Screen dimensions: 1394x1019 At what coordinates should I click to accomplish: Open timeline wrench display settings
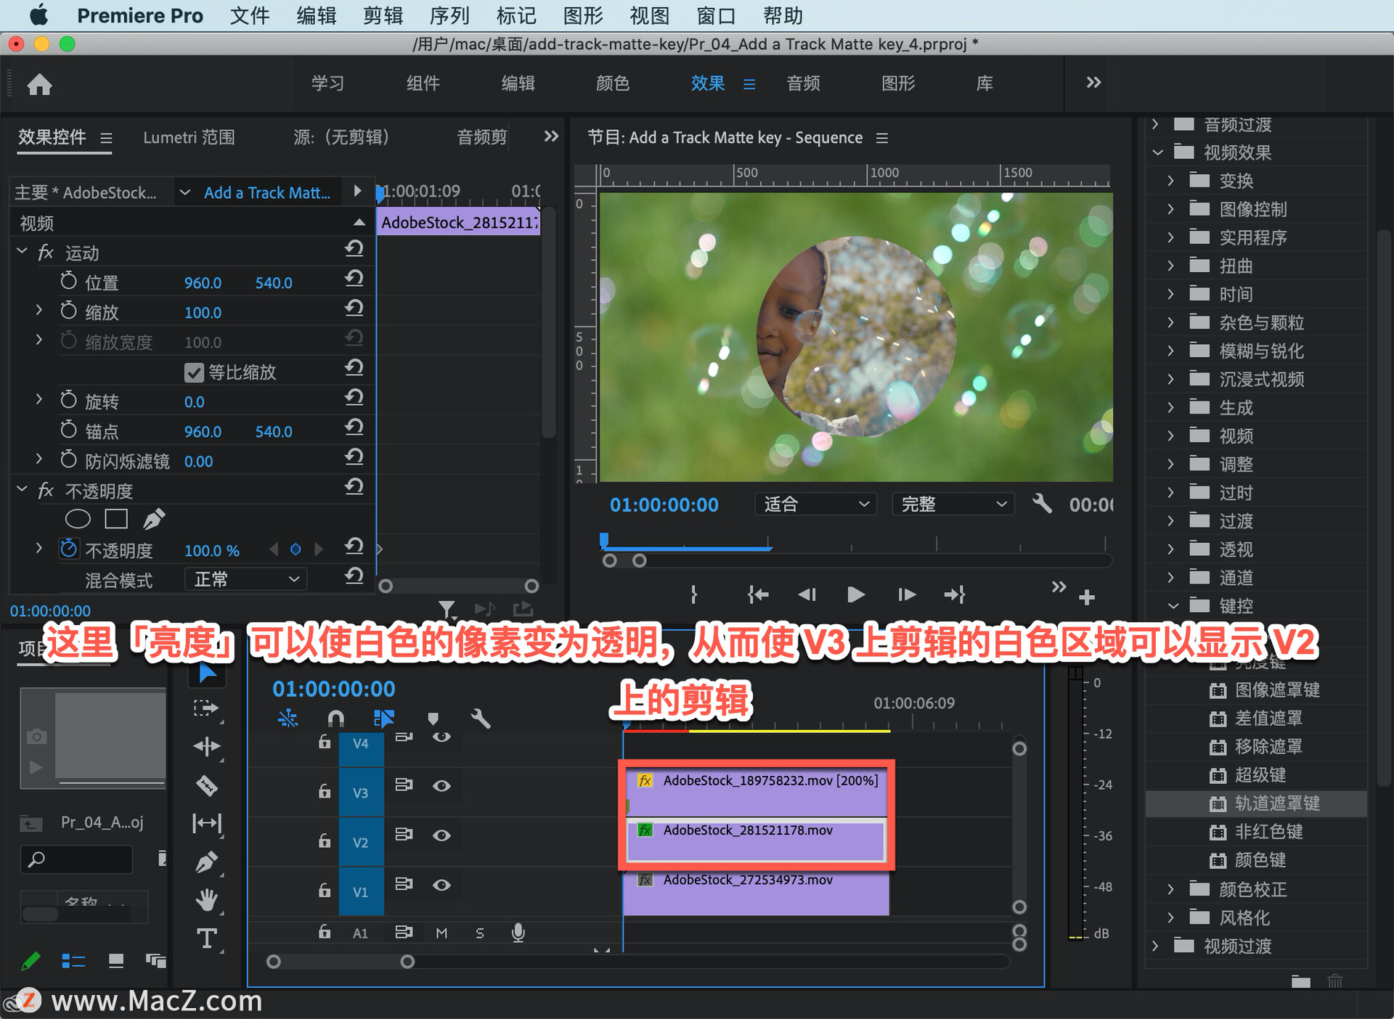[481, 719]
